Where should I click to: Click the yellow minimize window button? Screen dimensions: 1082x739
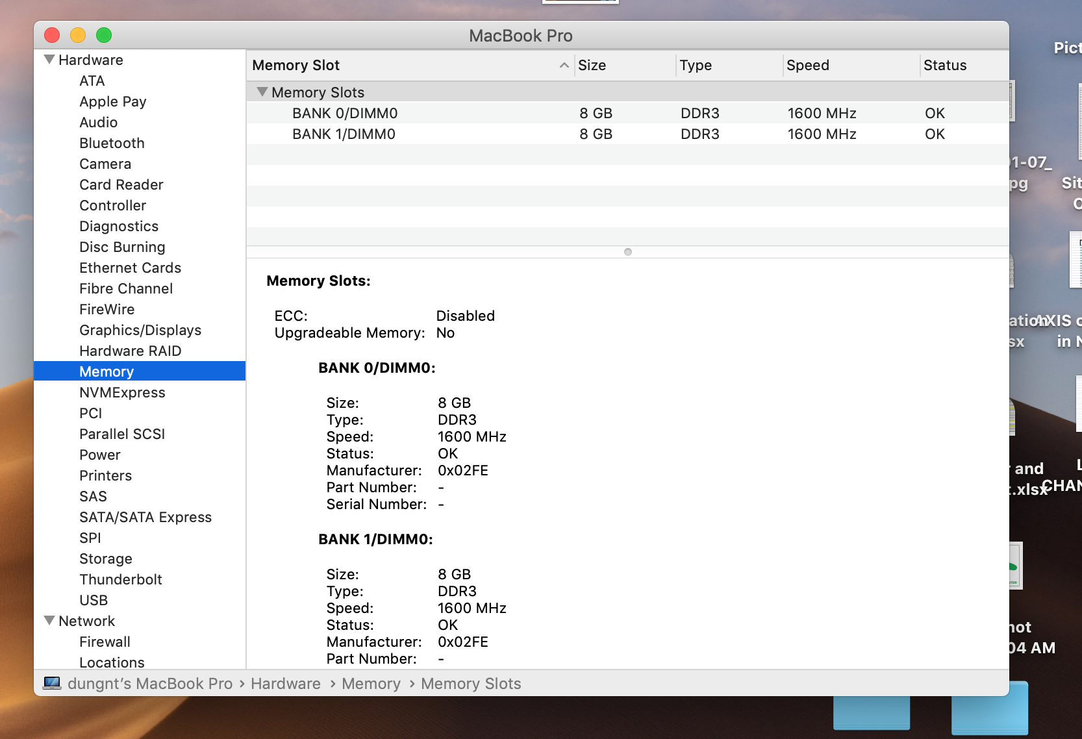tap(78, 35)
